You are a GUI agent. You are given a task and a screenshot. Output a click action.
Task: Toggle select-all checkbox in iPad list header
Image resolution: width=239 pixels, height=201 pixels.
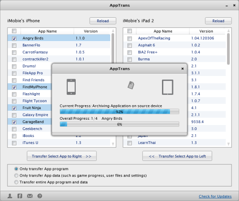[130, 31]
